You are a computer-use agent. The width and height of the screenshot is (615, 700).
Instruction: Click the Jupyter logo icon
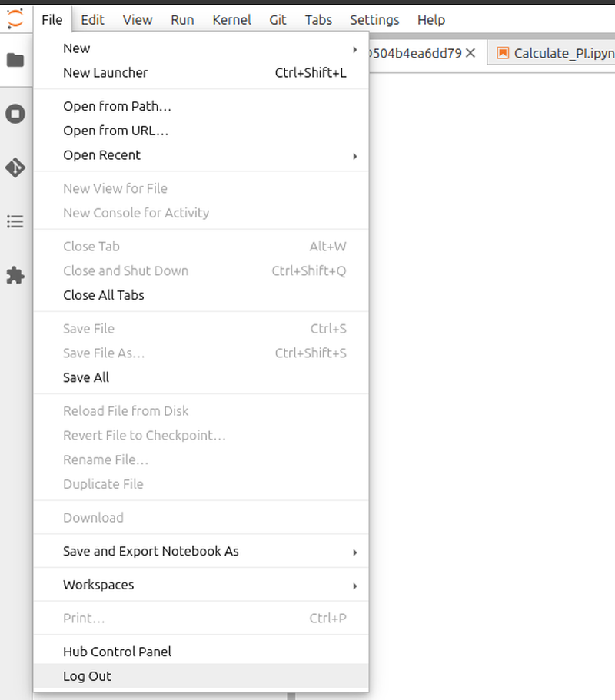[x=15, y=18]
